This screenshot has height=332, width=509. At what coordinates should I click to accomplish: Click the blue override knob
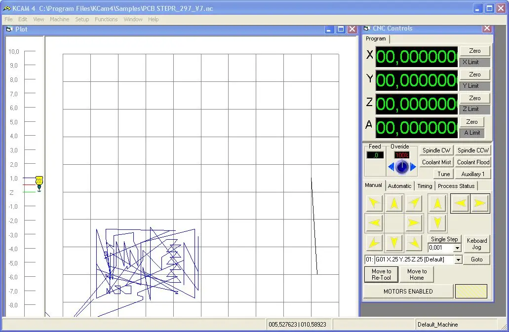[402, 167]
